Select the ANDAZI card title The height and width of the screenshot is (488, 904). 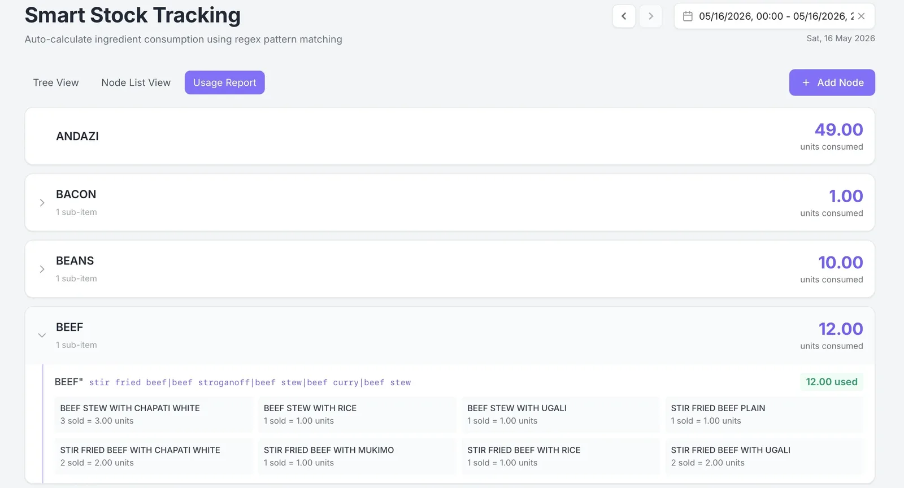[x=77, y=136]
